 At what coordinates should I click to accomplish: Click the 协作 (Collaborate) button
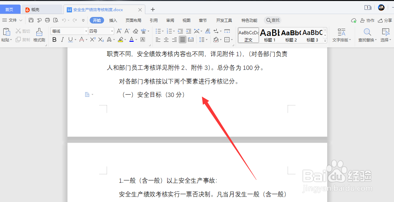367,20
